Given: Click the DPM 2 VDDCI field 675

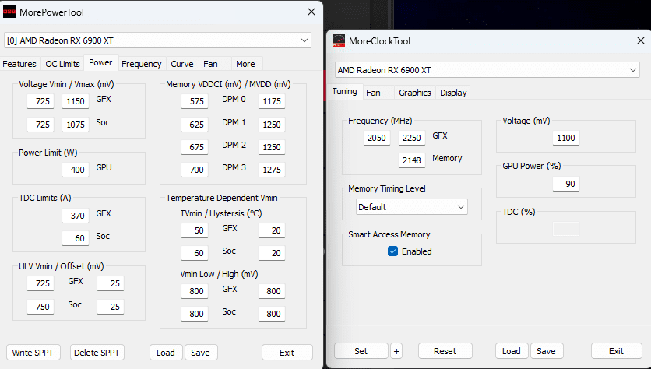Looking at the screenshot, I should coord(195,147).
